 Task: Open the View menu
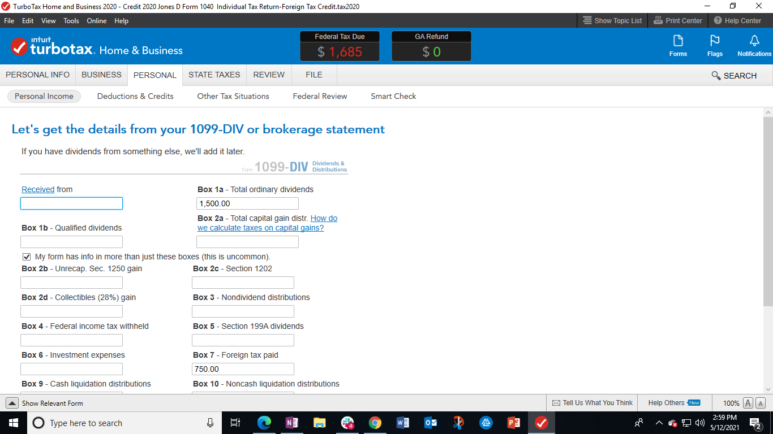pos(49,20)
